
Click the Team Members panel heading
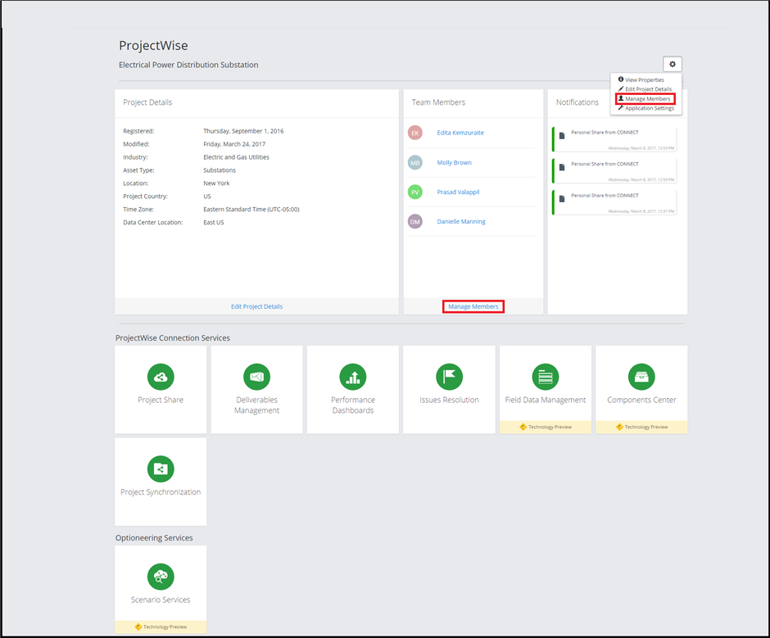[438, 102]
